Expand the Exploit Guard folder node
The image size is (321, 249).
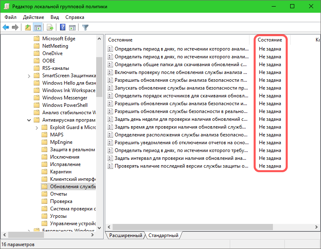(37, 127)
